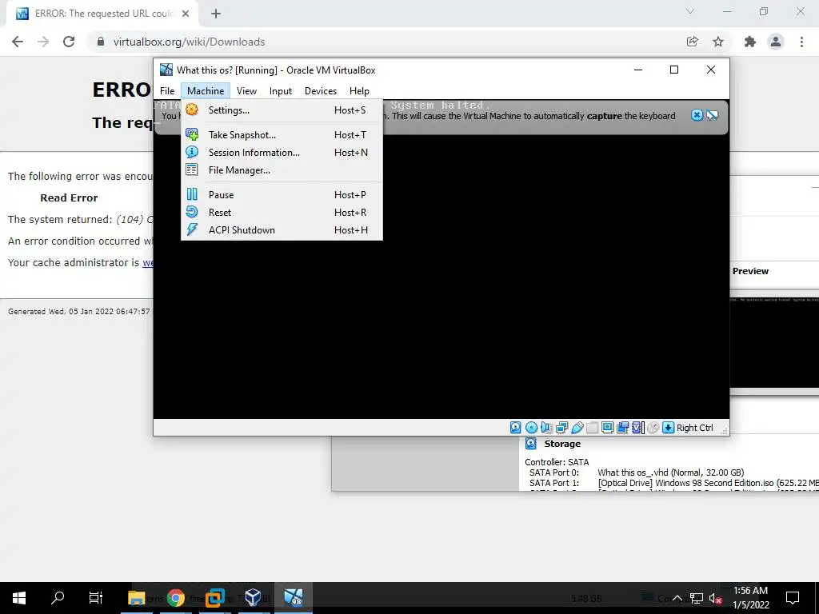Viewport: 819px width, 614px height.
Task: Close the open Machine menu
Action: pyautogui.click(x=206, y=91)
